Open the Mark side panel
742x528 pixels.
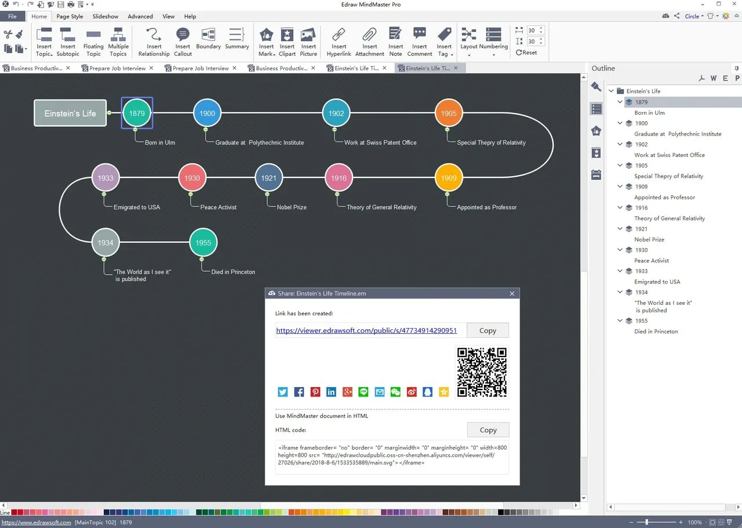(x=596, y=130)
